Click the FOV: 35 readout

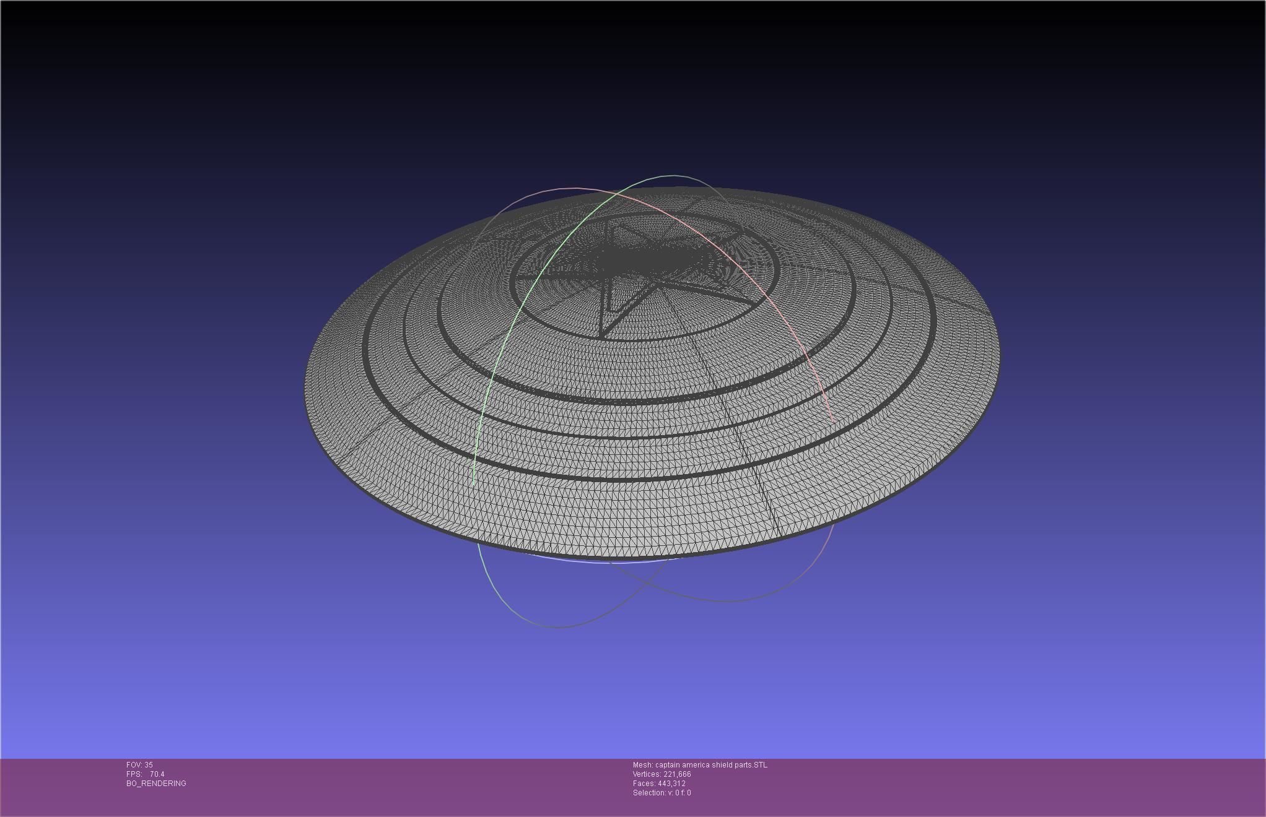click(139, 765)
